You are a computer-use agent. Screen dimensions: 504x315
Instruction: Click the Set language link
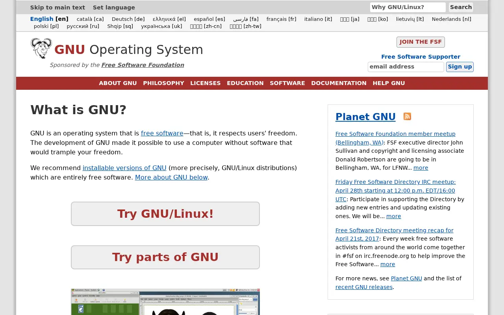click(114, 7)
